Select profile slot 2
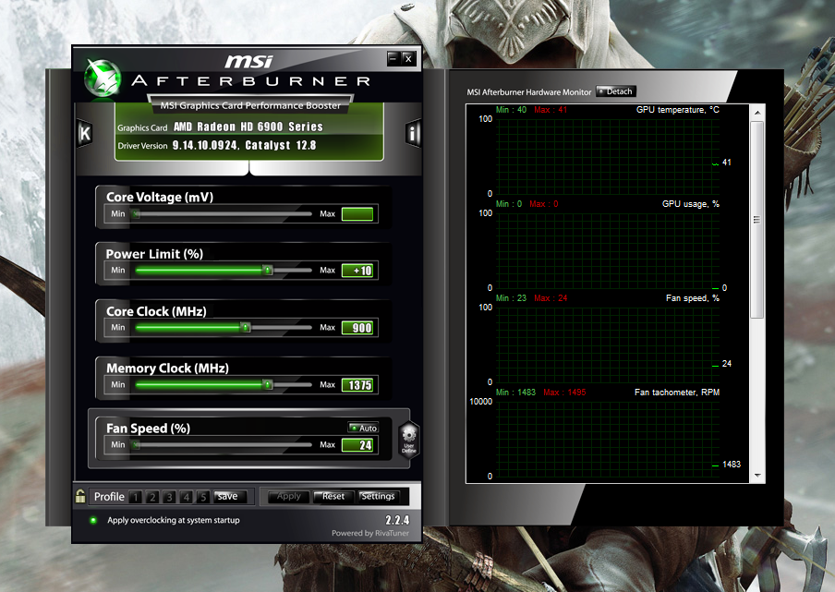 [x=152, y=497]
